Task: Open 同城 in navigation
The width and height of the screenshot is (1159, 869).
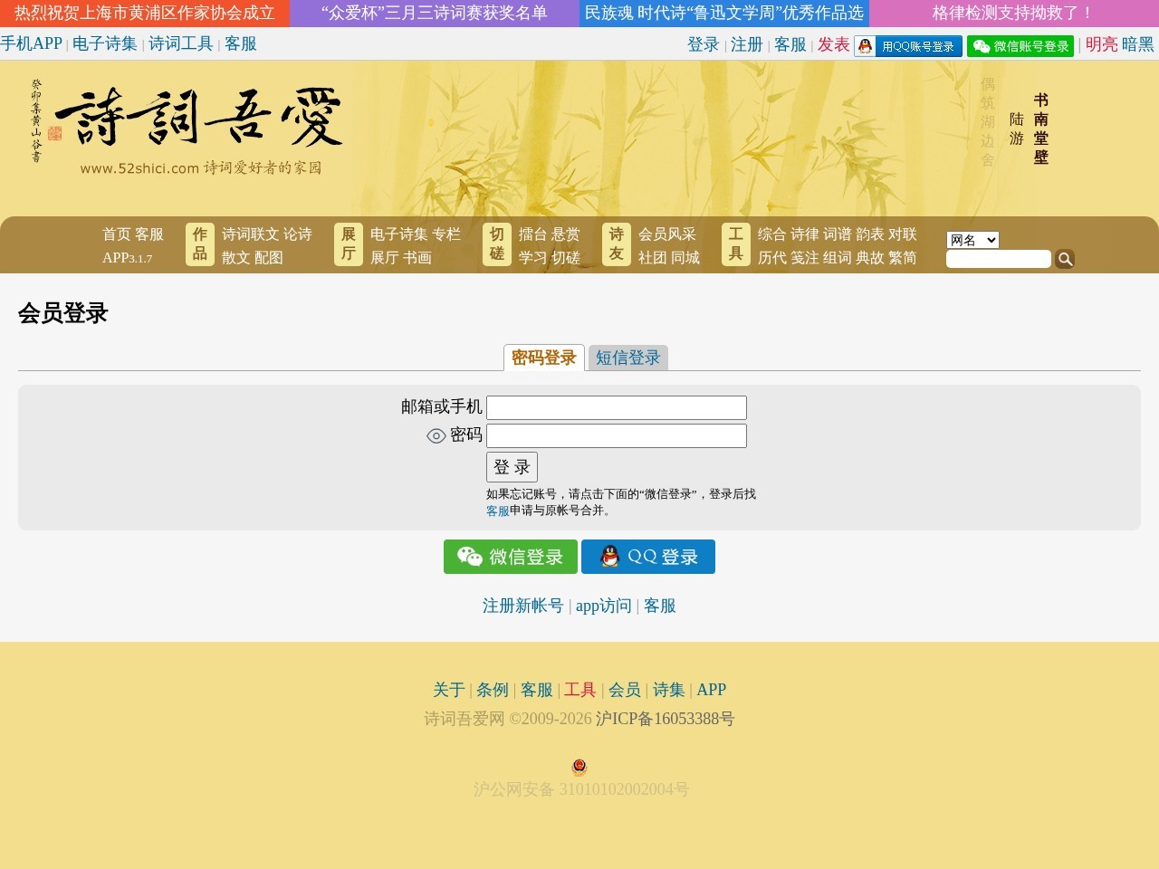Action: (x=685, y=258)
